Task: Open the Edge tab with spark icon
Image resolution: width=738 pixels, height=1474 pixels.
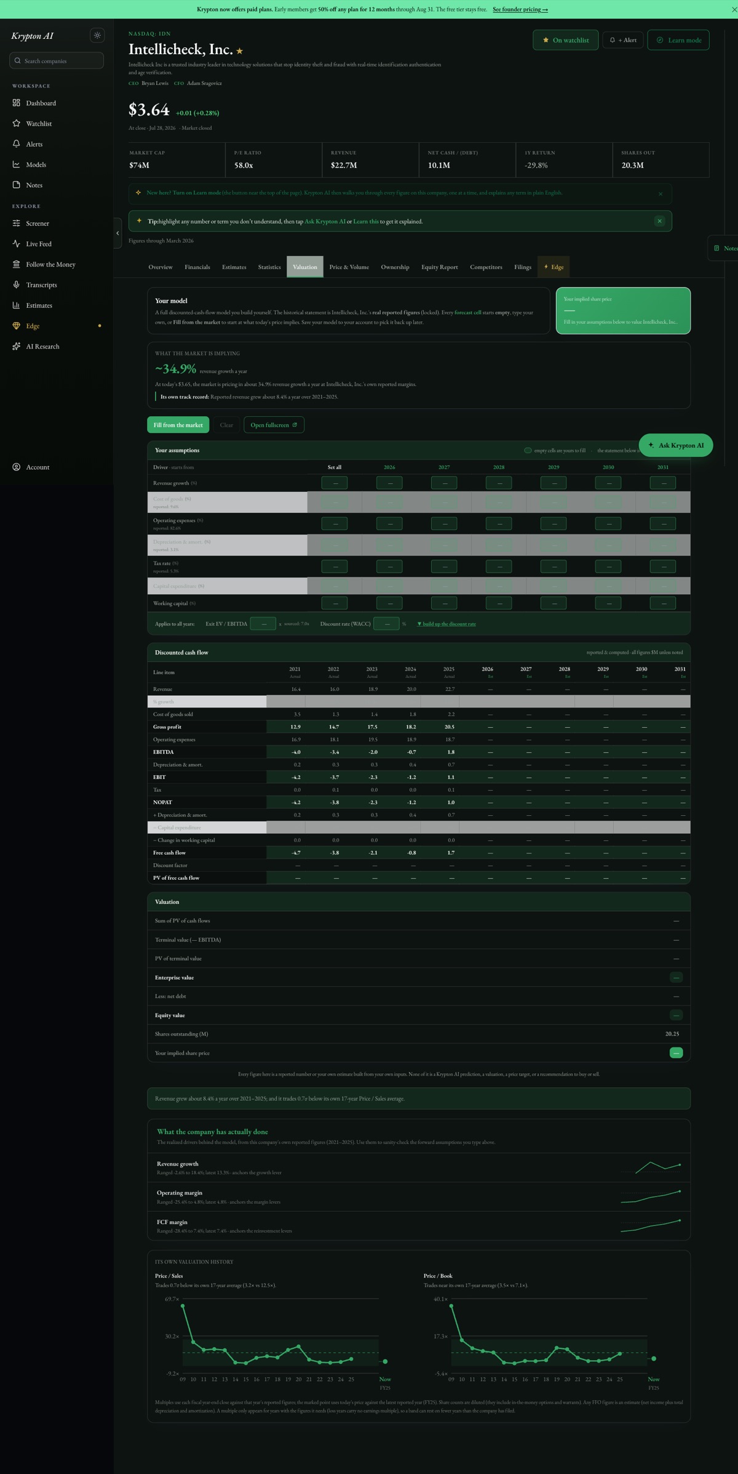Action: (553, 267)
